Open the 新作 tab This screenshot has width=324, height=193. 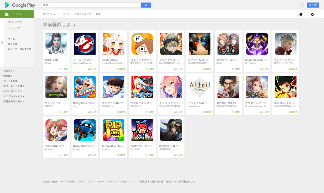[x=98, y=14]
